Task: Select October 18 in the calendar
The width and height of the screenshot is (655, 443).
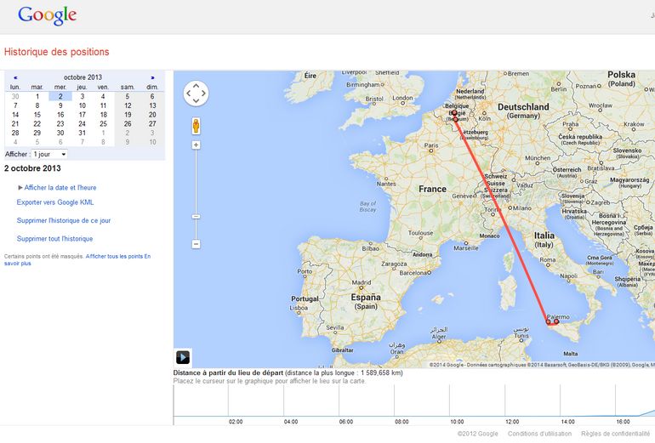Action: (104, 115)
